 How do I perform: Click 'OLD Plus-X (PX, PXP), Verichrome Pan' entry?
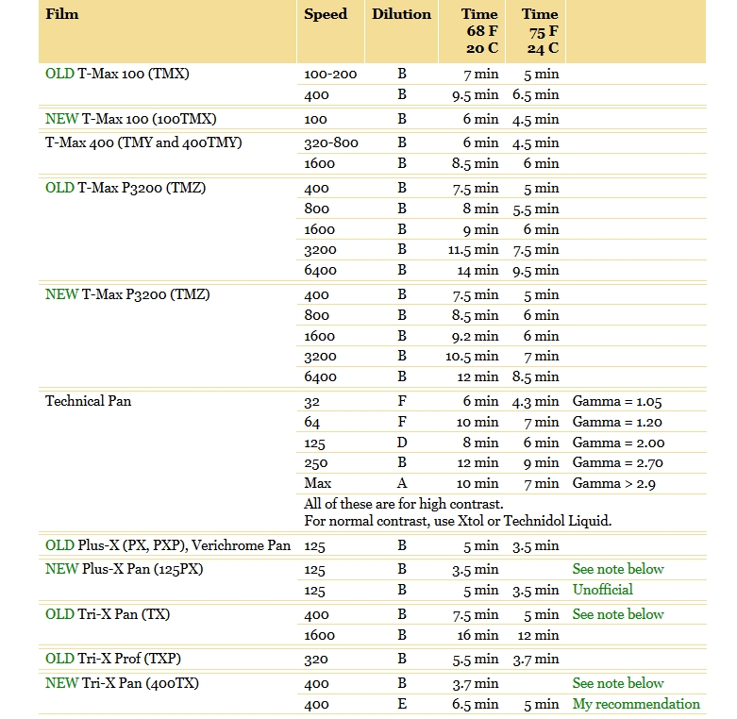pyautogui.click(x=169, y=545)
